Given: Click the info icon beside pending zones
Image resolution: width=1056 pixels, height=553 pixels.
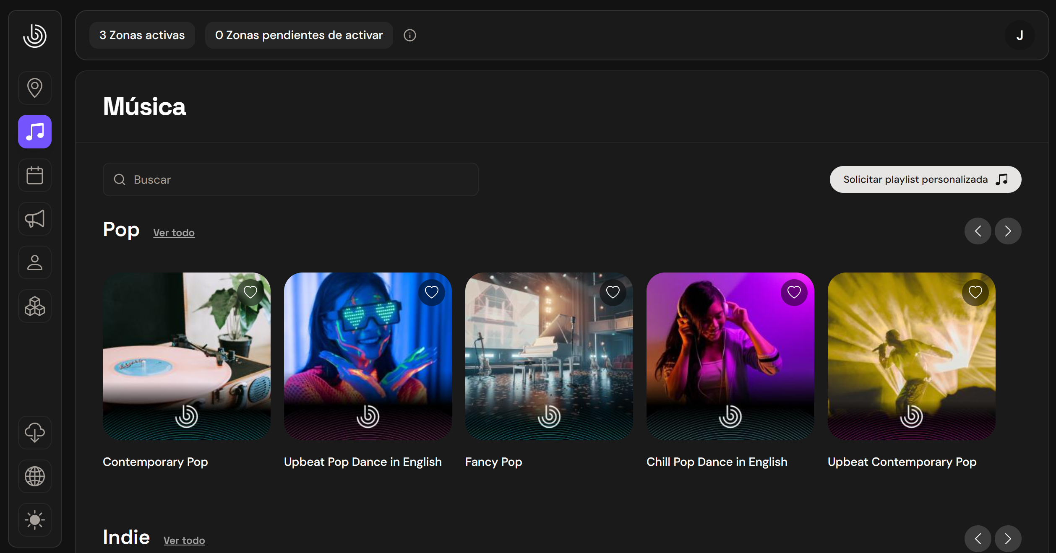Looking at the screenshot, I should (x=409, y=35).
